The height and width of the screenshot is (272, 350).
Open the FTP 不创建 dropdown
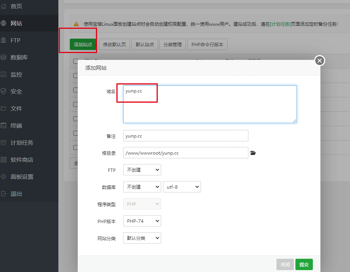tap(142, 170)
